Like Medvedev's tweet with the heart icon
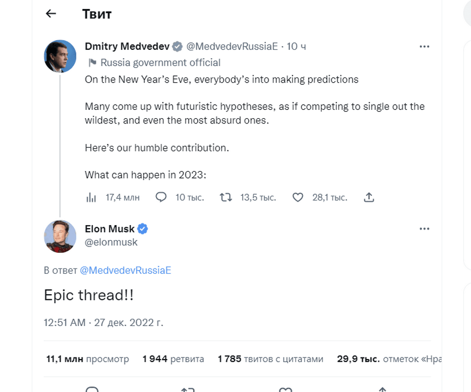This screenshot has width=471, height=392. [298, 197]
